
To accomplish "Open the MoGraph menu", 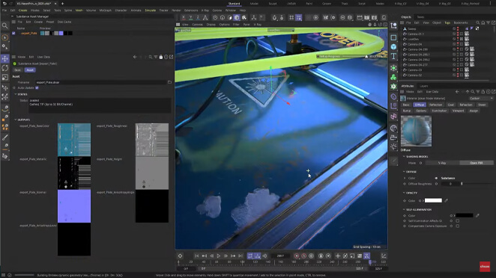I will tap(106, 10).
